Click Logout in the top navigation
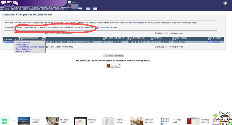This screenshot has height=125, width=232. point(10,8)
